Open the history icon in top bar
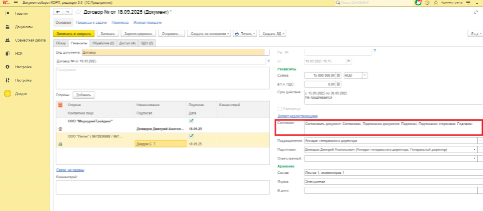This screenshot has height=211, width=483. 427,3
